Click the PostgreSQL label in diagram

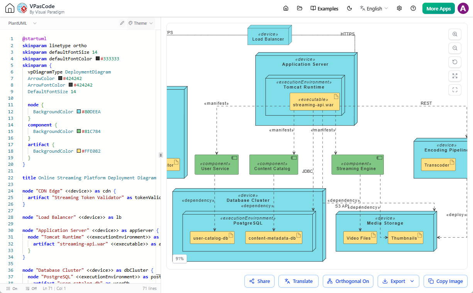[248, 223]
